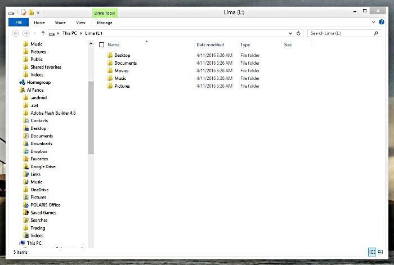Click the 5 items status text
This screenshot has height=265, width=394.
(20, 252)
